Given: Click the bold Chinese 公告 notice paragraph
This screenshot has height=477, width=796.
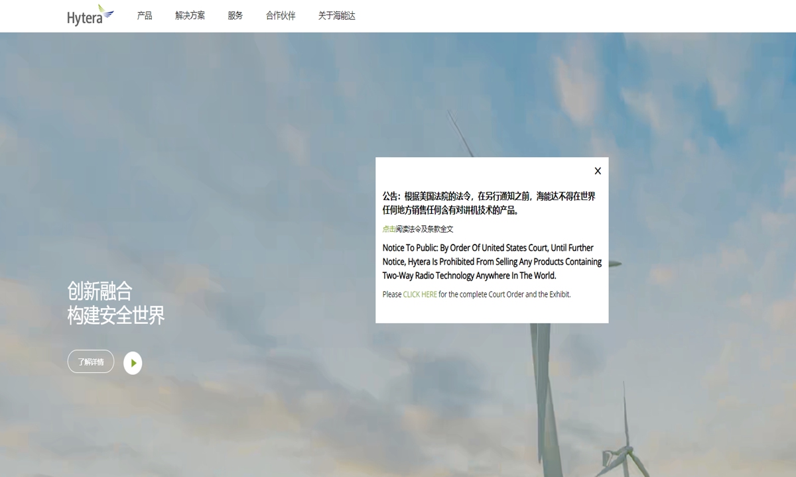Looking at the screenshot, I should tap(489, 203).
